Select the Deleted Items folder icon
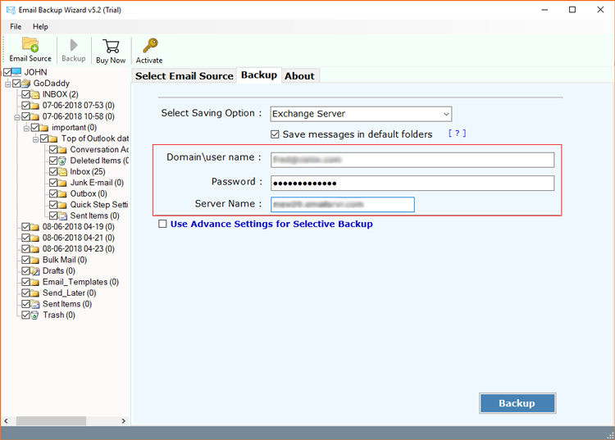 tap(62, 161)
